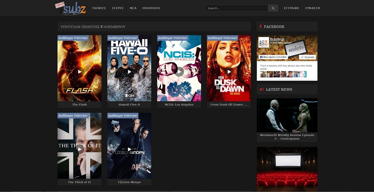Open the cinema hall news thumbnail
Image resolution: width=374 pixels, height=192 pixels.
coord(287,169)
